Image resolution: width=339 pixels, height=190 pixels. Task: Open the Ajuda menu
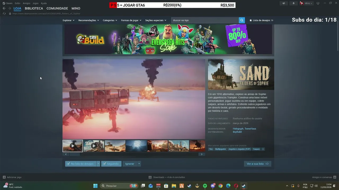click(44, 3)
